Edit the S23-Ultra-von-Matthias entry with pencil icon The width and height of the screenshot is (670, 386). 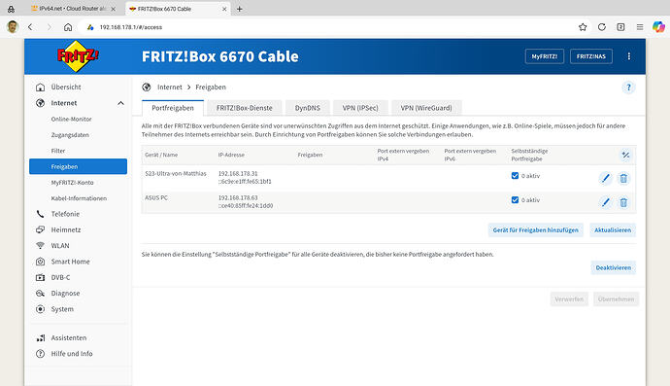point(606,178)
